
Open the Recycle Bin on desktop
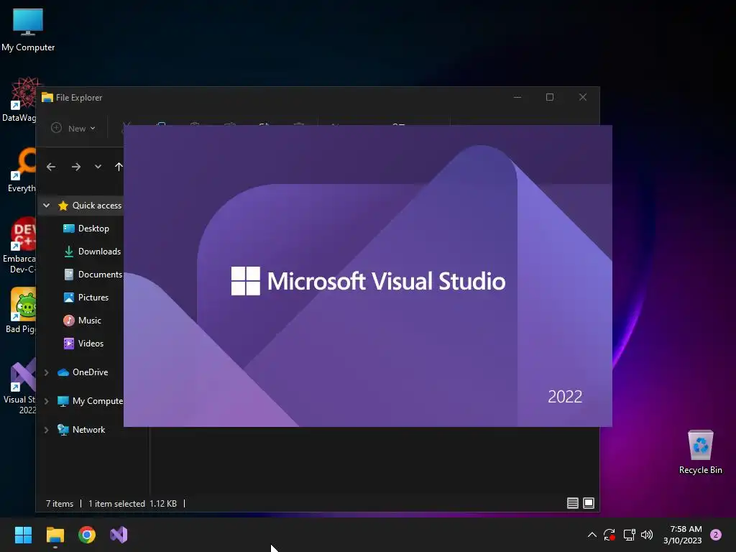pos(700,451)
